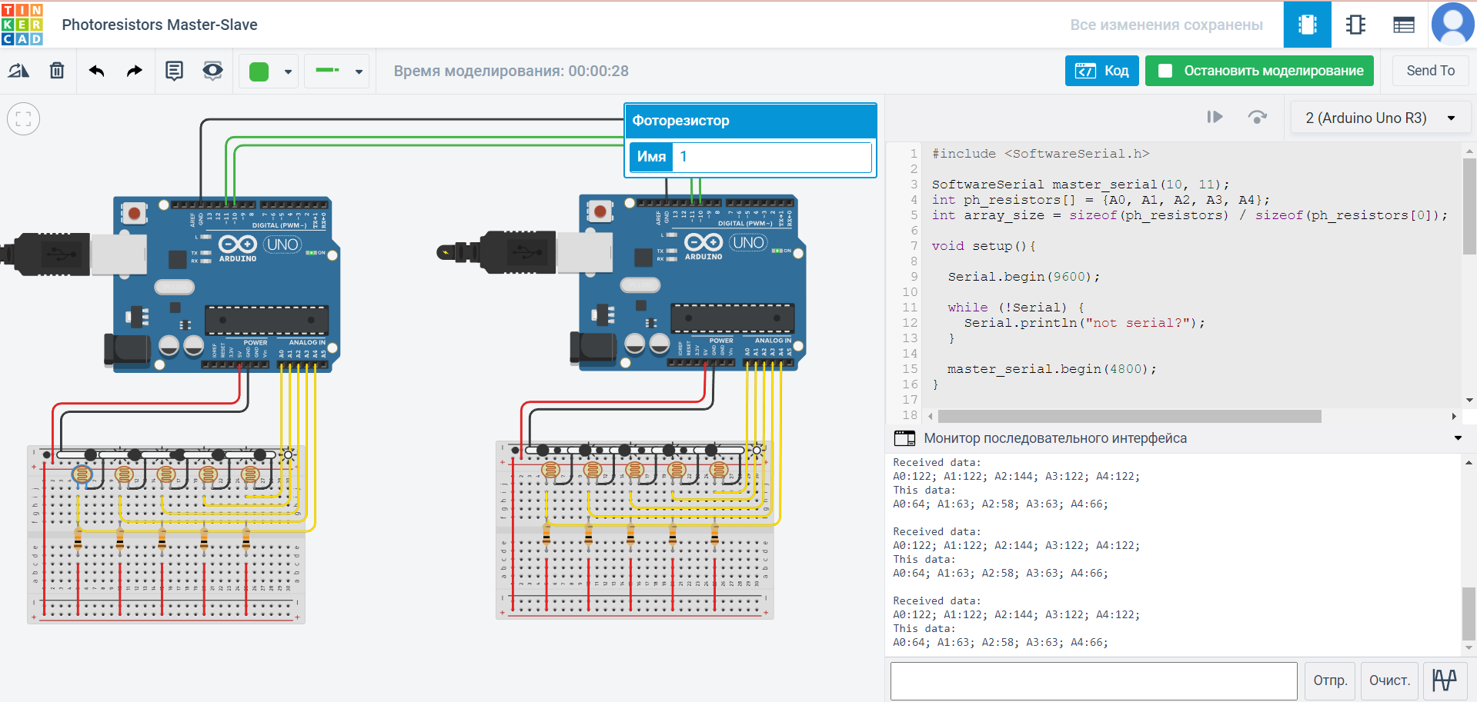Rotate the selected component
This screenshot has height=702, width=1477.
tap(18, 70)
